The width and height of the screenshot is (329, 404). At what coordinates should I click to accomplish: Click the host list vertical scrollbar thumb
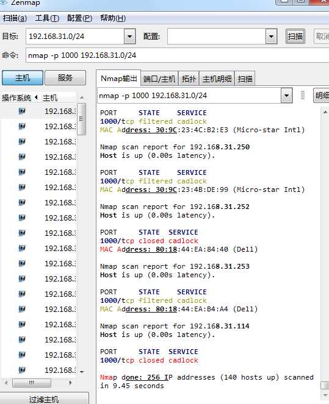82,119
